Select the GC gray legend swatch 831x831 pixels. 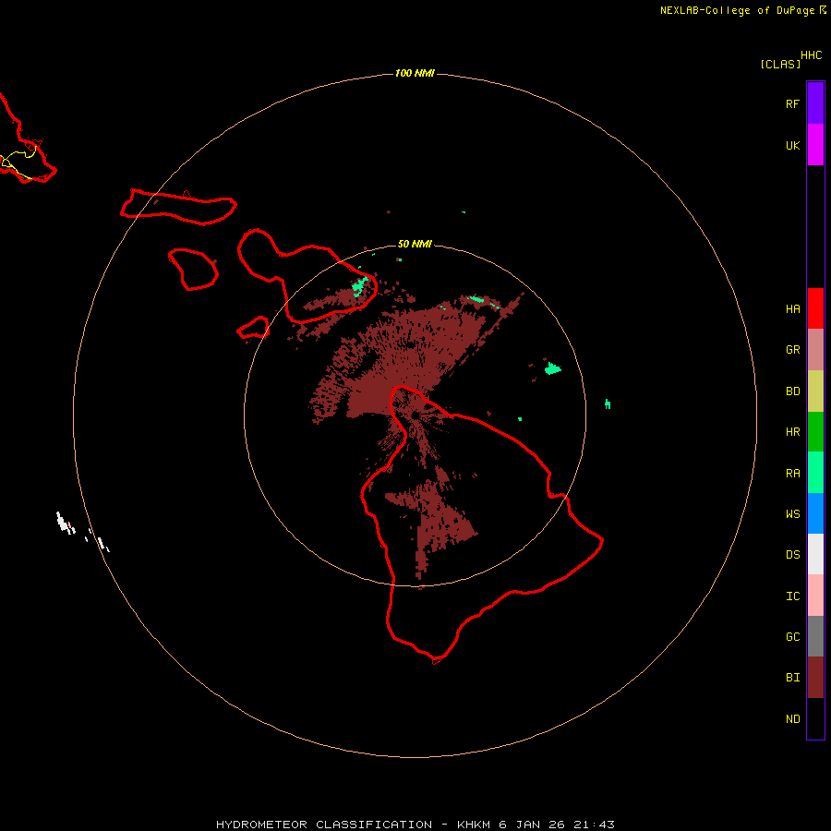(815, 636)
